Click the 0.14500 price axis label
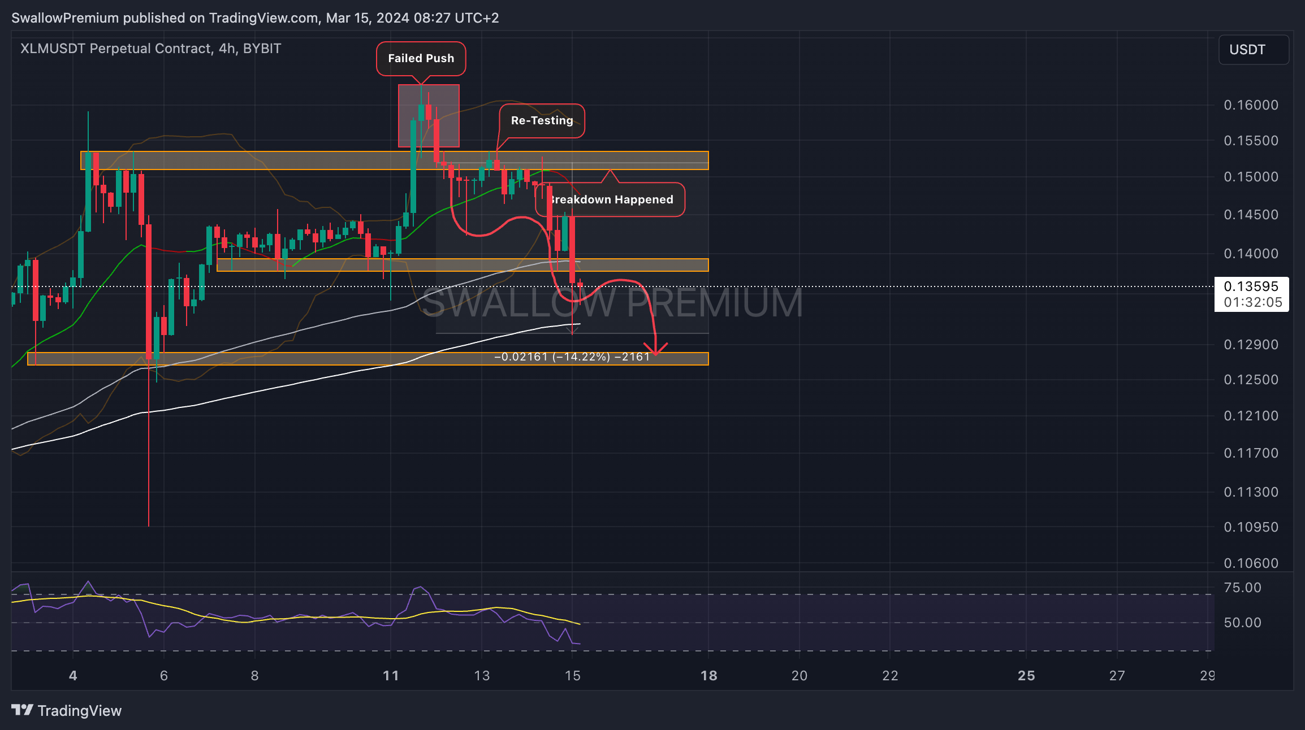The width and height of the screenshot is (1305, 730). click(1251, 215)
